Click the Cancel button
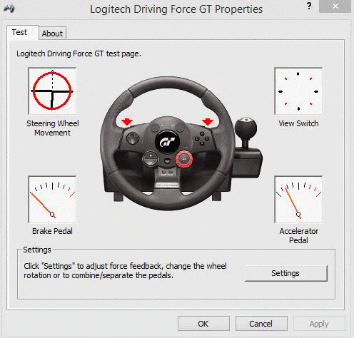The image size is (354, 338). pos(261,324)
